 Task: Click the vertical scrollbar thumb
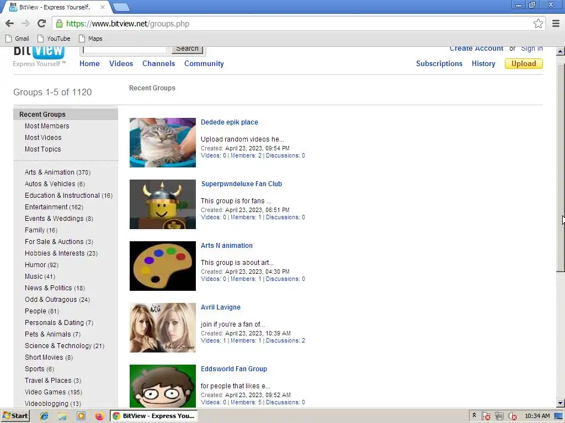coord(560,167)
